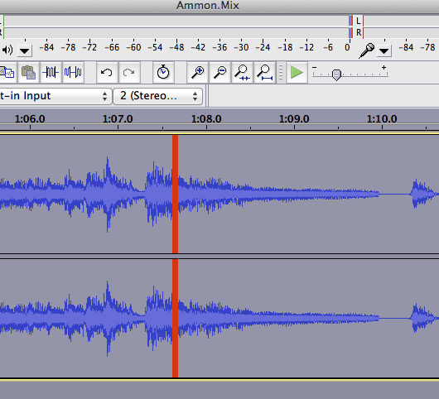Open Built-in Input device dropdown
The image size is (439, 399).
coord(55,96)
